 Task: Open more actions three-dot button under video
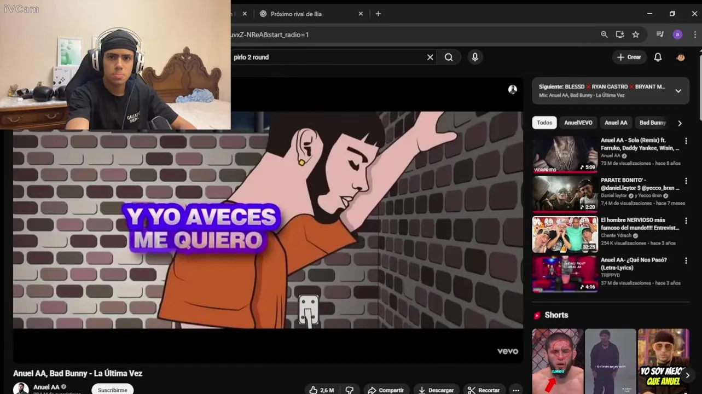pos(515,390)
